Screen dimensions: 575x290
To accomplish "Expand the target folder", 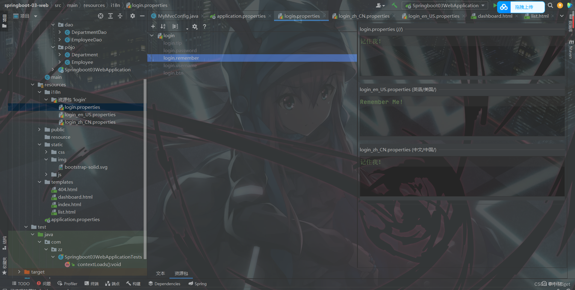I will [19, 272].
